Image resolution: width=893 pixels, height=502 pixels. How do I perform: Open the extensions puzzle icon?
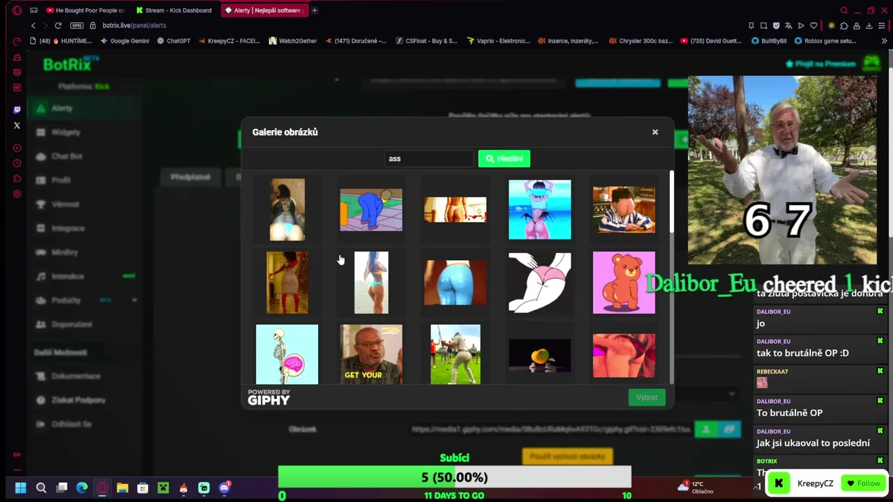pyautogui.click(x=843, y=26)
